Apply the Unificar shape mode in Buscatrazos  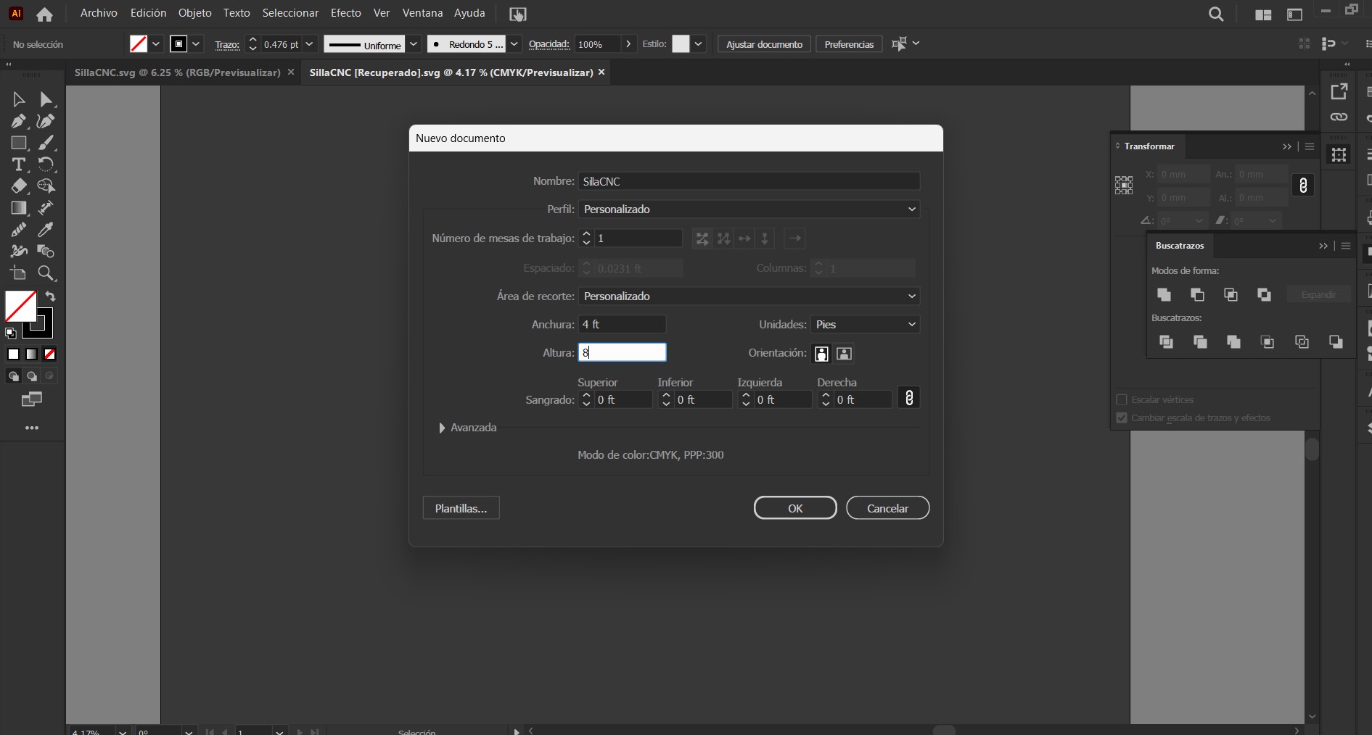[x=1164, y=294]
